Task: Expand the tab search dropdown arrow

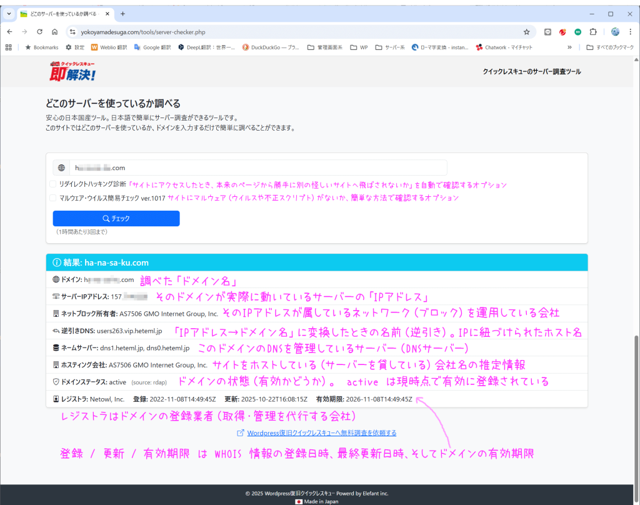Action: 9,14
